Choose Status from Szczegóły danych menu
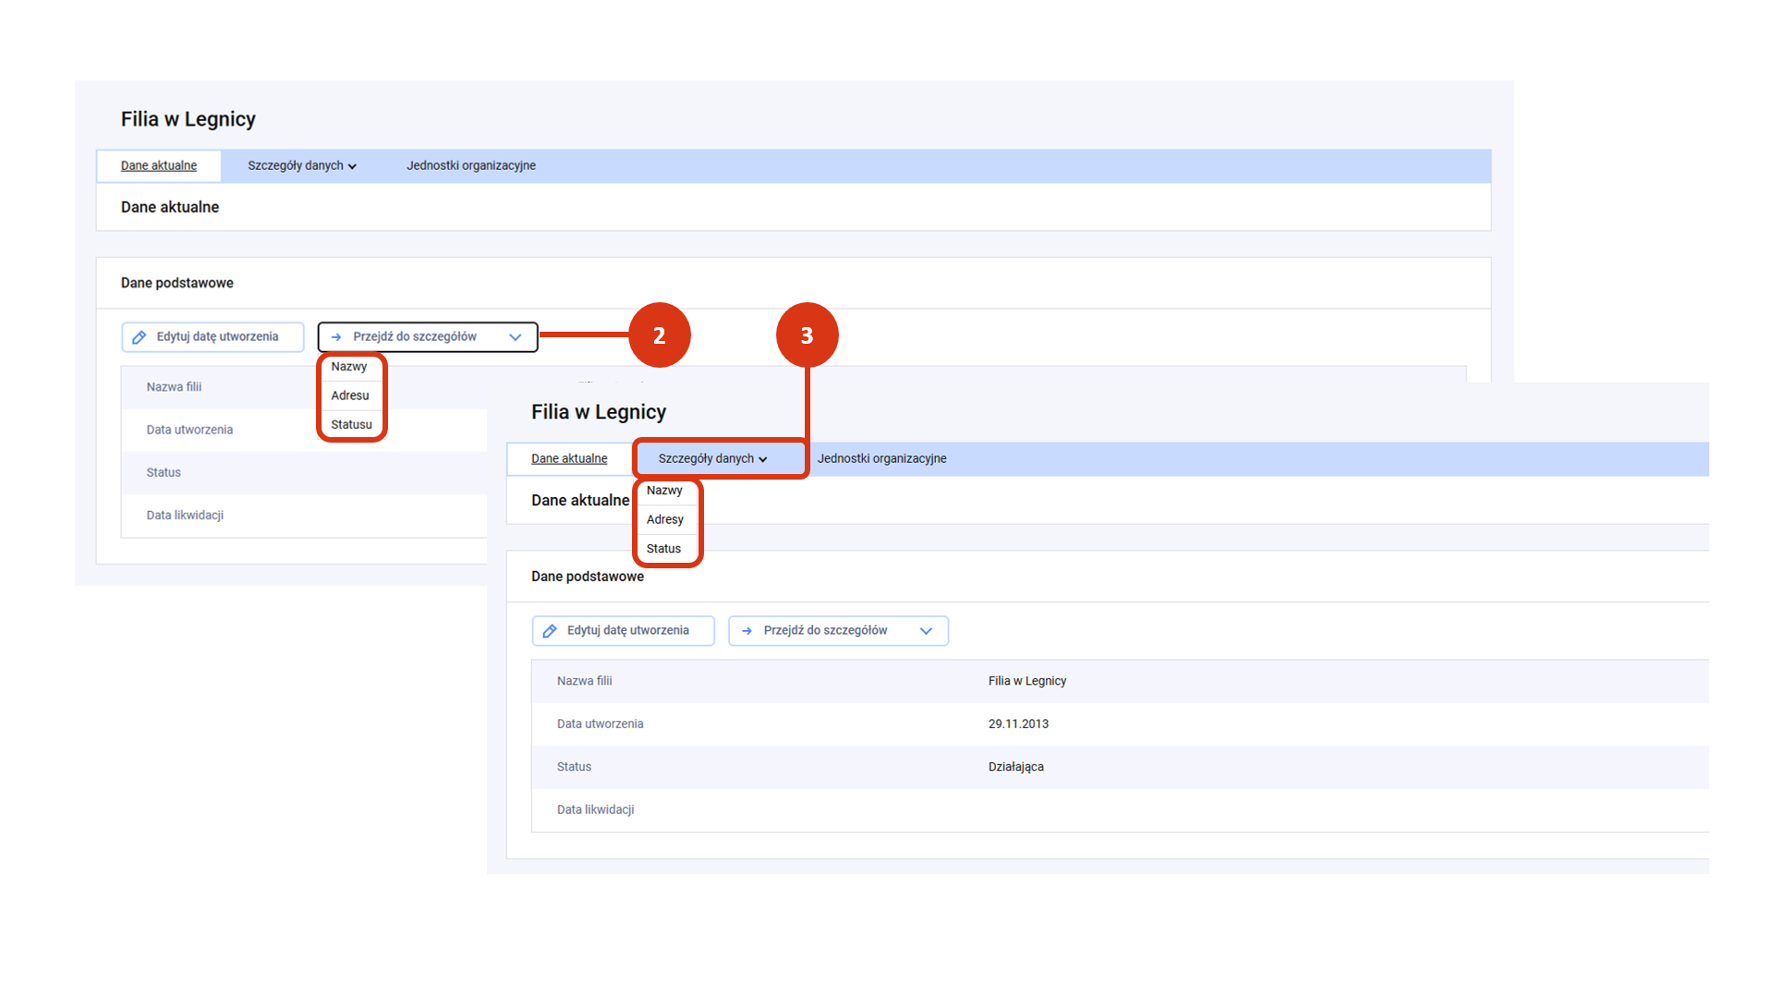The height and width of the screenshot is (998, 1774). point(663,549)
